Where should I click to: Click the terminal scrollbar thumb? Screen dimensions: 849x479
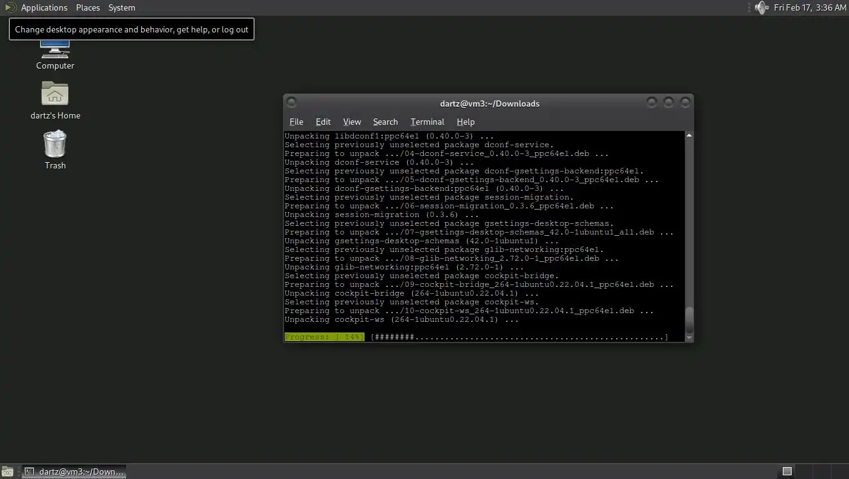coord(689,321)
